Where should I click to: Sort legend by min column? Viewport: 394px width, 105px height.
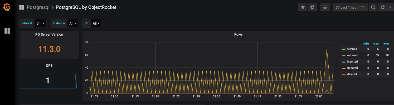(x=366, y=43)
